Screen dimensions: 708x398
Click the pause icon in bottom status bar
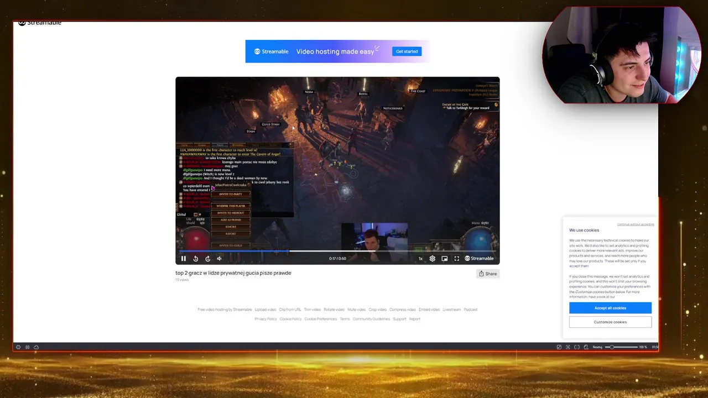27,347
